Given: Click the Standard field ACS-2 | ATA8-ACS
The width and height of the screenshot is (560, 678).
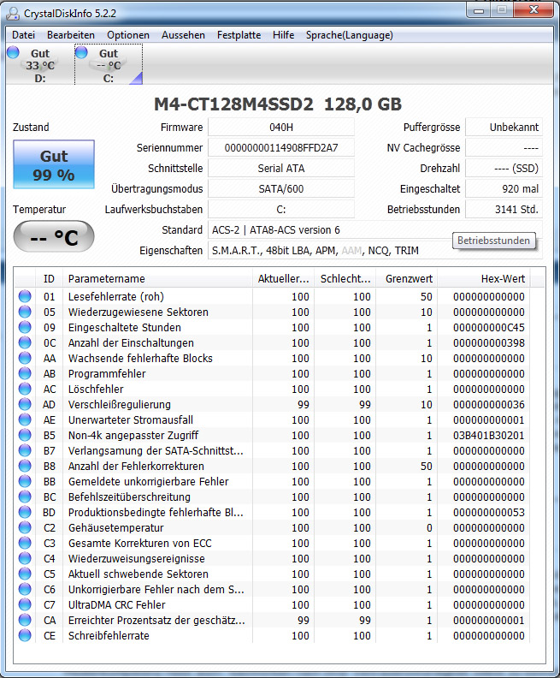Looking at the screenshot, I should click(375, 230).
